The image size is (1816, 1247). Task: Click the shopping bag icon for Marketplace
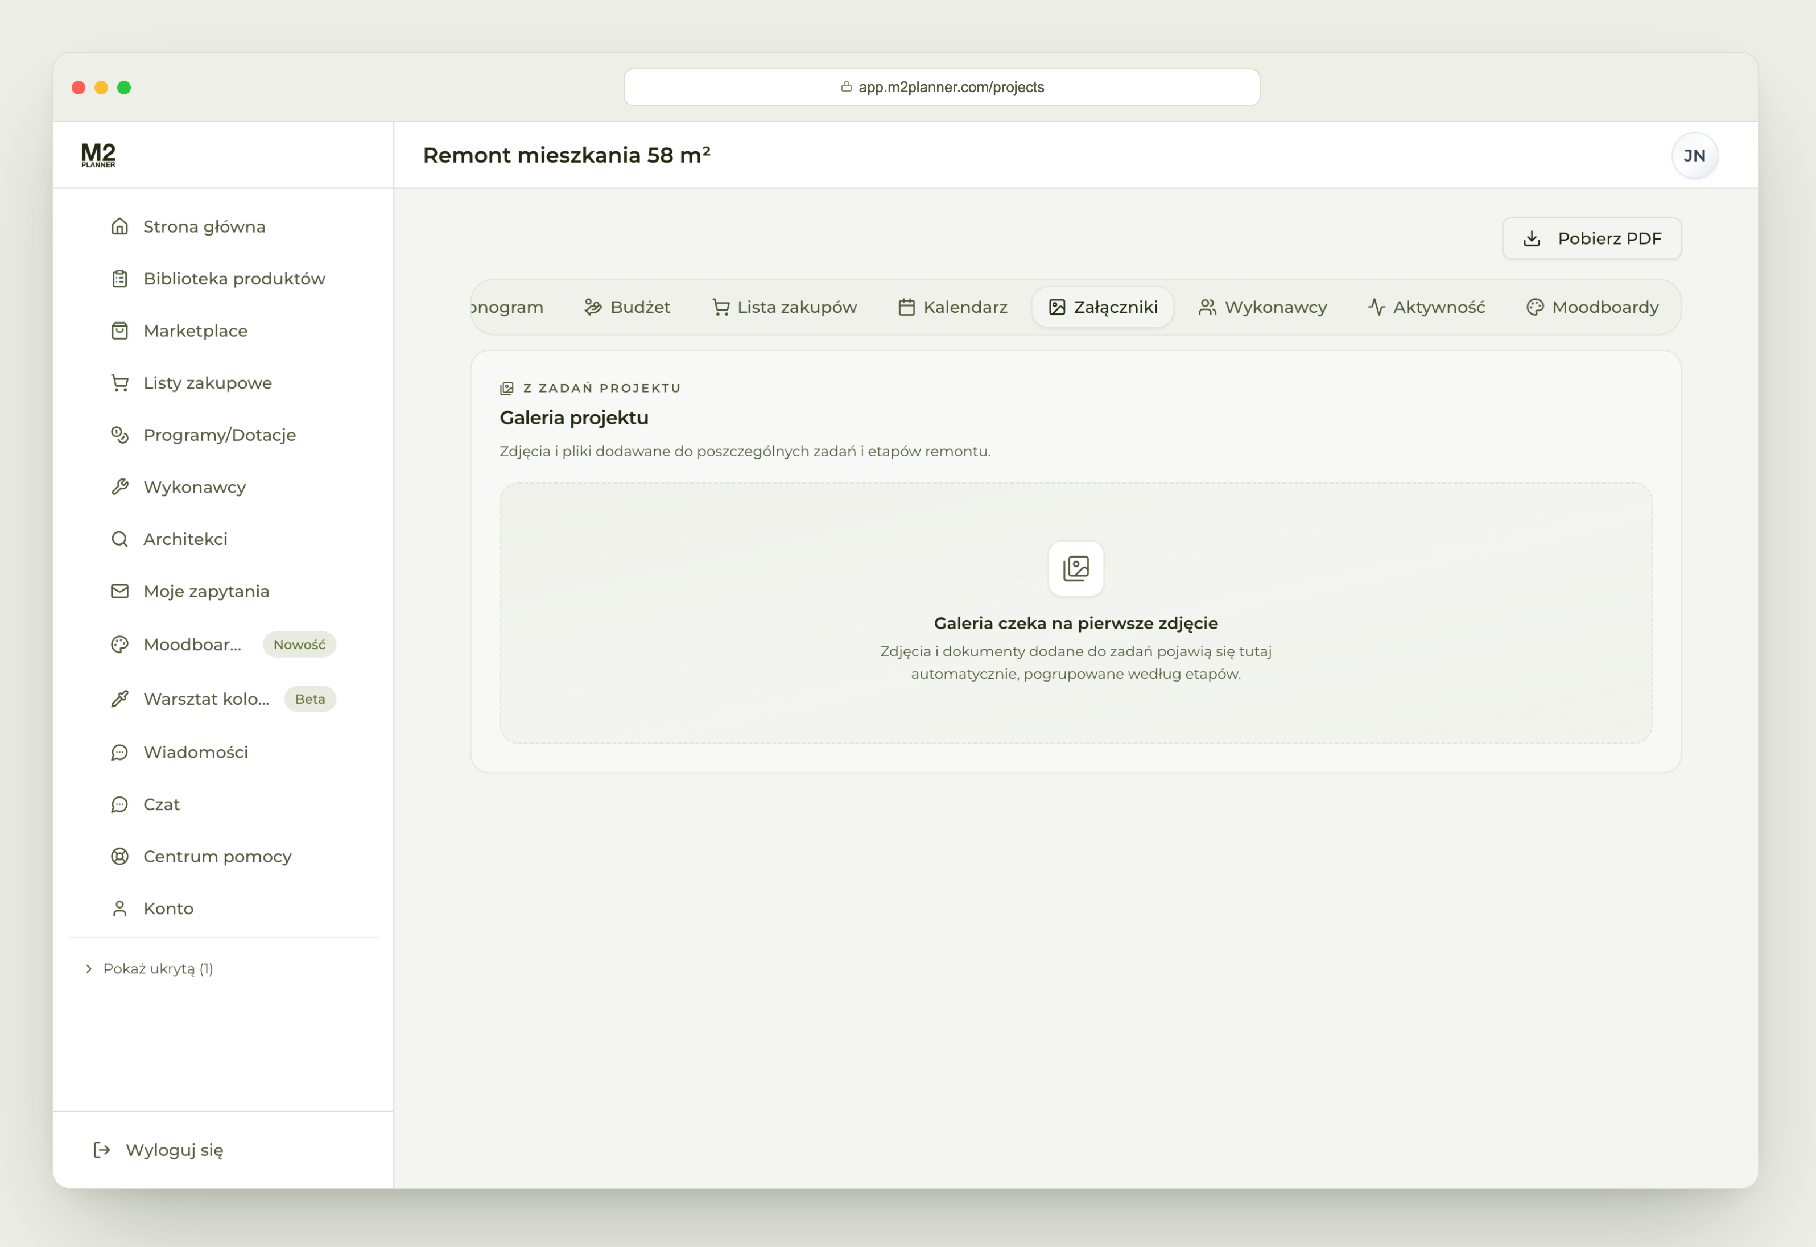(x=119, y=331)
